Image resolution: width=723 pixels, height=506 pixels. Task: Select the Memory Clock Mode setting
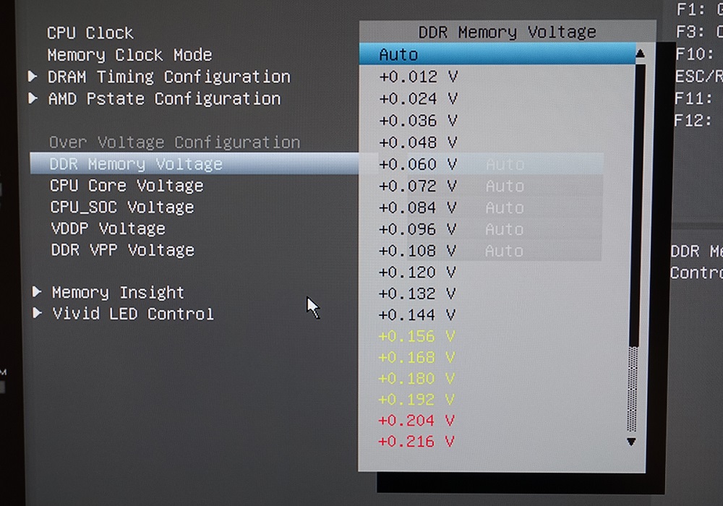pos(129,56)
